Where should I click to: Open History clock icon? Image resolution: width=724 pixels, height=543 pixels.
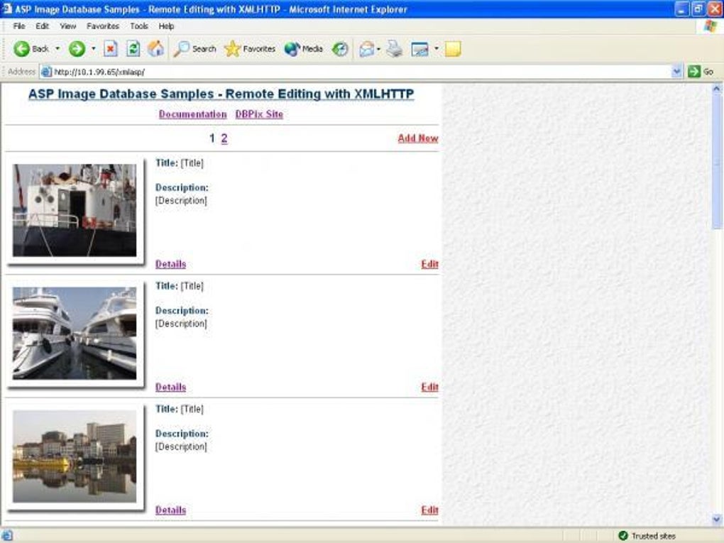pos(340,48)
